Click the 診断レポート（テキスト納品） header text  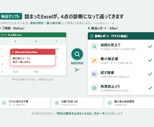click(x=111, y=36)
